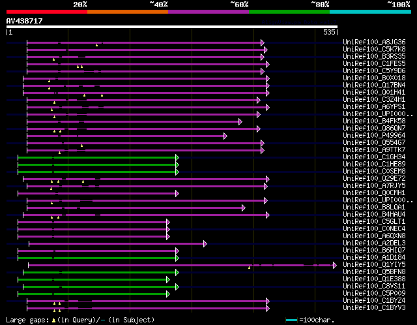Select the UniRef100_C1BYZ4 label
Image resolution: width=417 pixels, height=325 pixels.
[374, 301]
